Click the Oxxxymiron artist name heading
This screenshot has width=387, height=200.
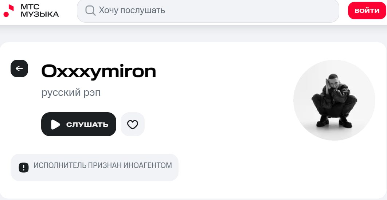pyautogui.click(x=99, y=71)
